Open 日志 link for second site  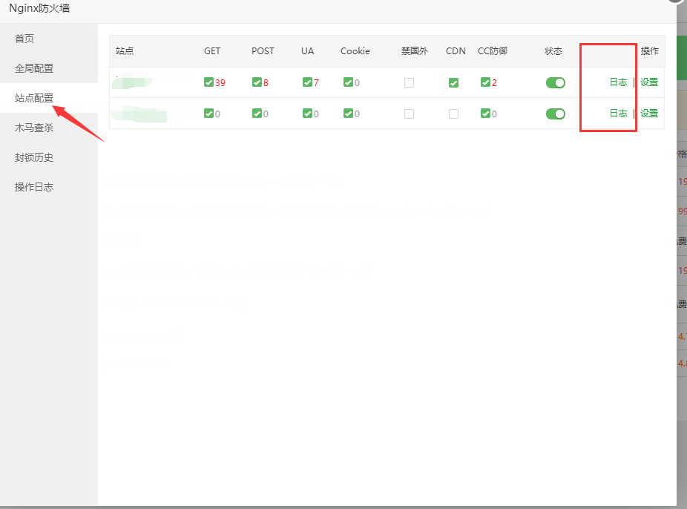click(x=619, y=114)
